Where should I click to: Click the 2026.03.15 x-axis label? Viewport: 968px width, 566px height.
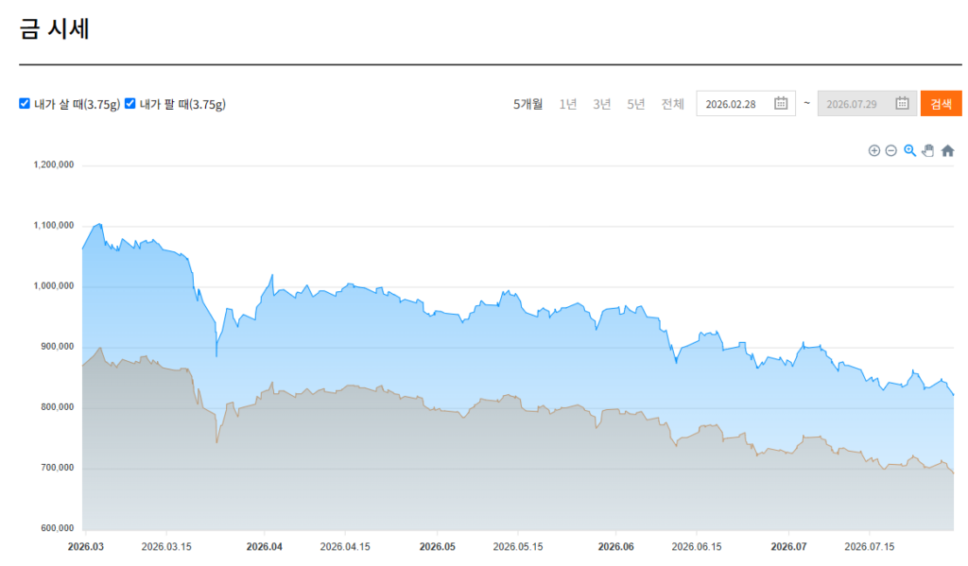(x=166, y=547)
